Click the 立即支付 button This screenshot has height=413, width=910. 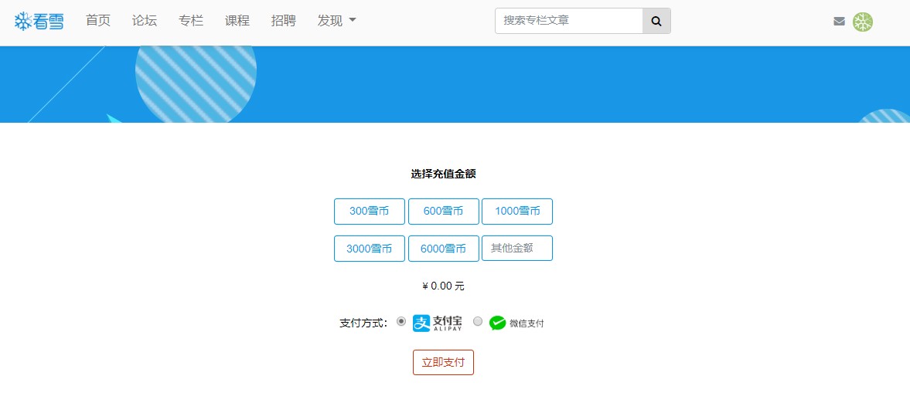[x=443, y=363]
